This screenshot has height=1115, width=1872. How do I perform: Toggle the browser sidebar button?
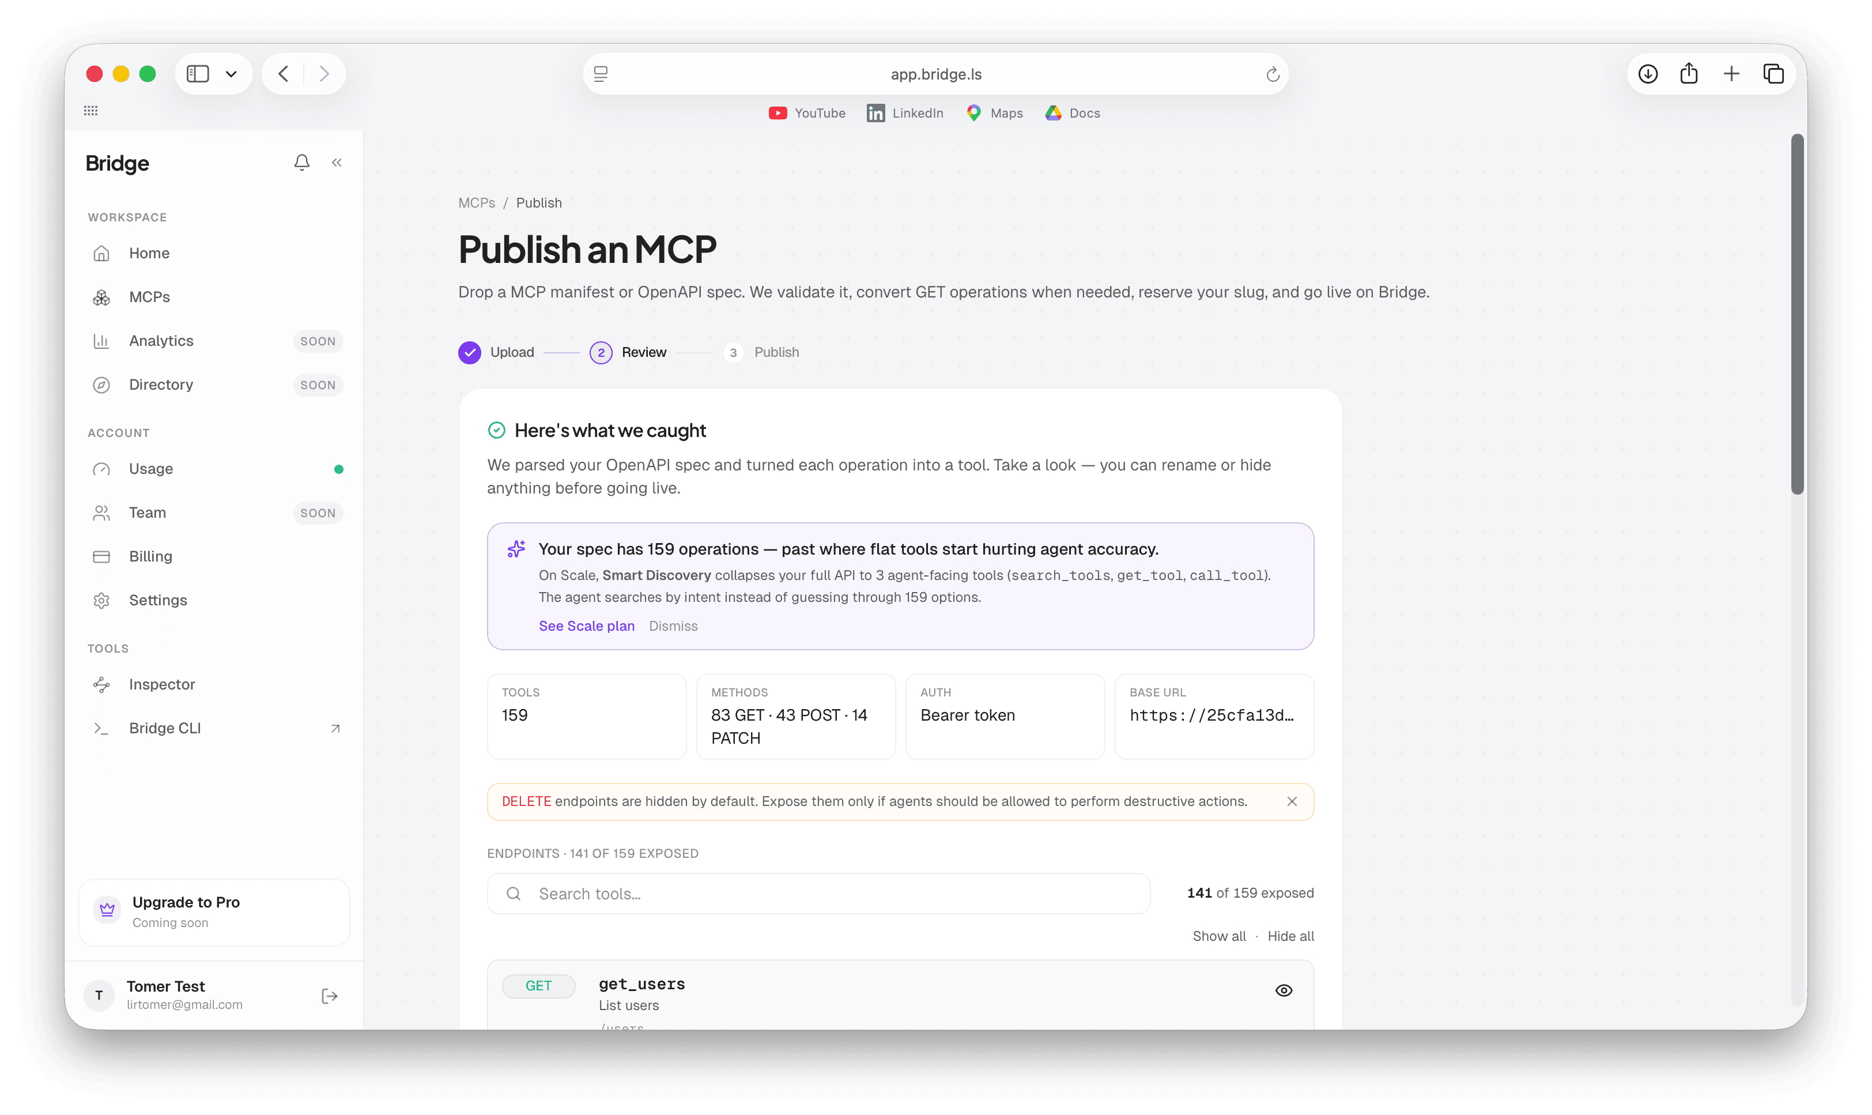[198, 74]
